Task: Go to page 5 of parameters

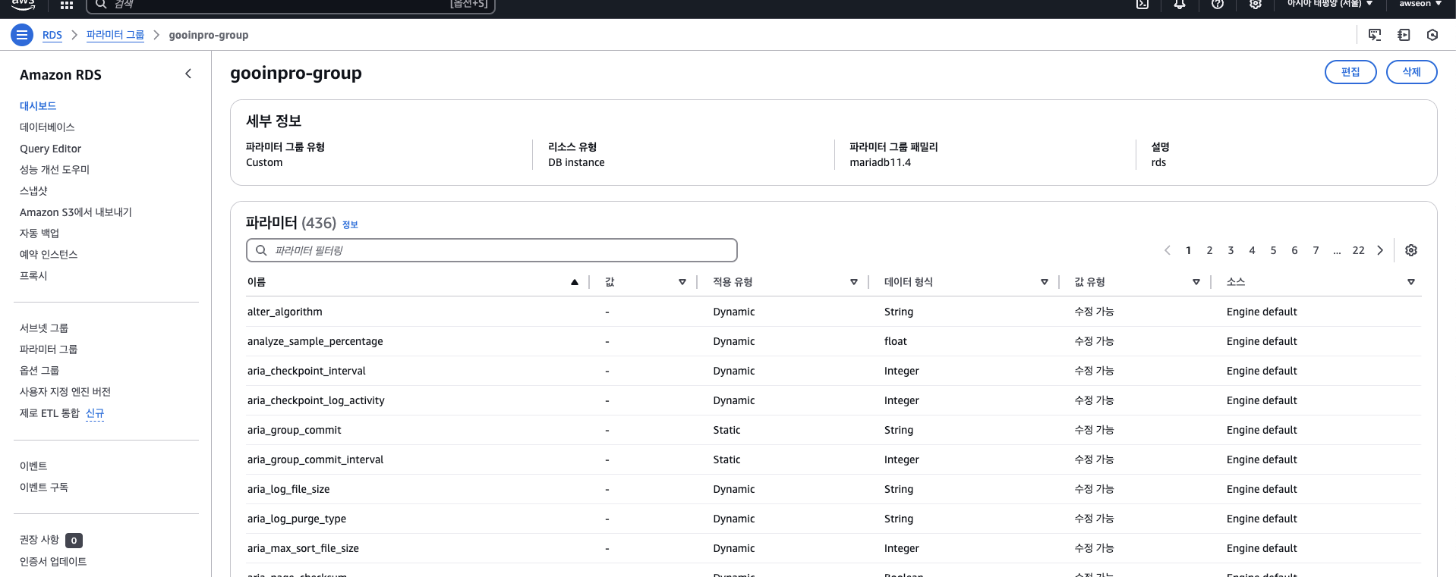Action: click(1274, 250)
